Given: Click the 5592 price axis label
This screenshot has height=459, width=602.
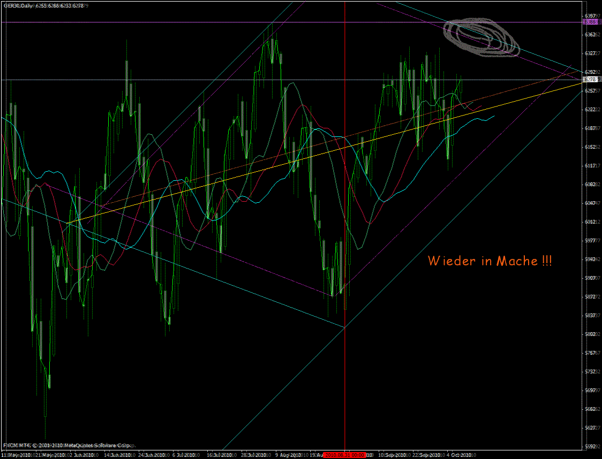Looking at the screenshot, I should click(x=591, y=446).
